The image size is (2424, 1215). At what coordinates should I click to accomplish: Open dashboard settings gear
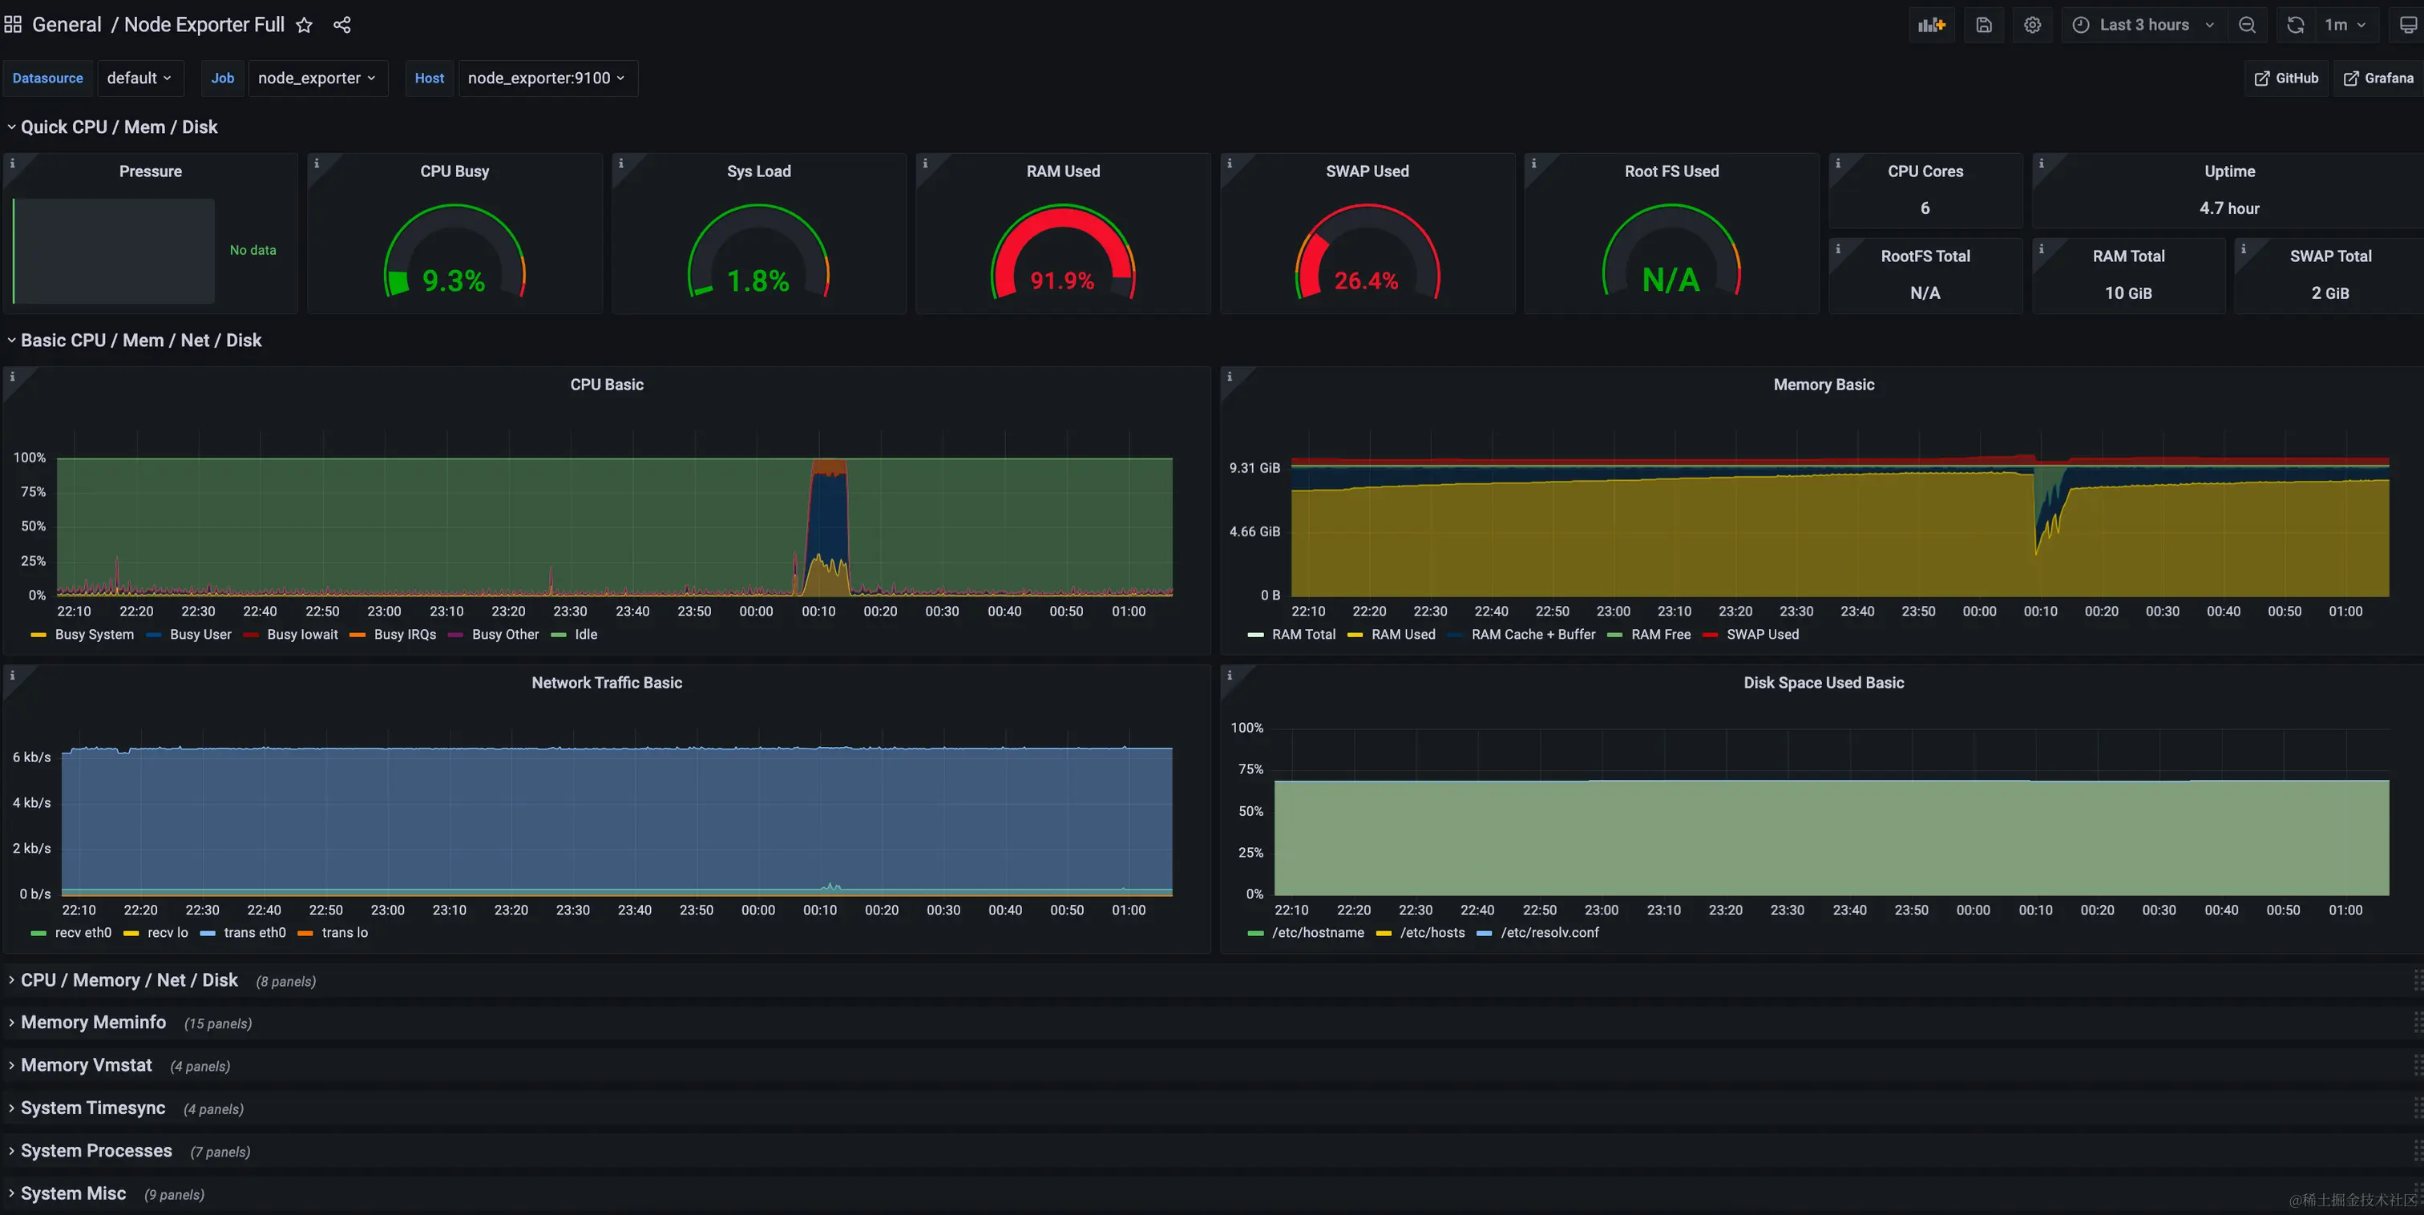point(2033,26)
